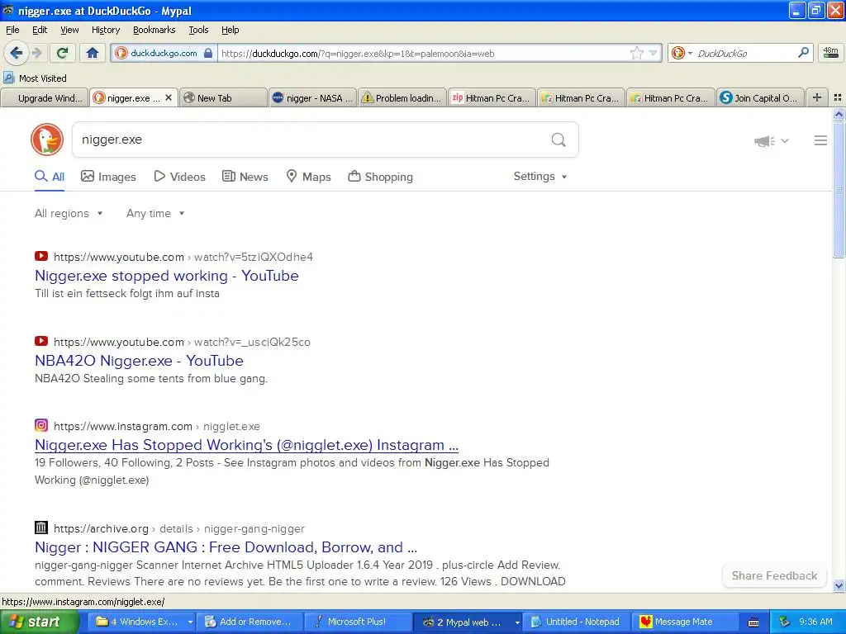
Task: Click the browser address URL field
Action: coord(424,54)
